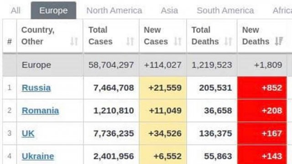
Task: Sort by New Cases arrow icon
Action: pyautogui.click(x=177, y=41)
